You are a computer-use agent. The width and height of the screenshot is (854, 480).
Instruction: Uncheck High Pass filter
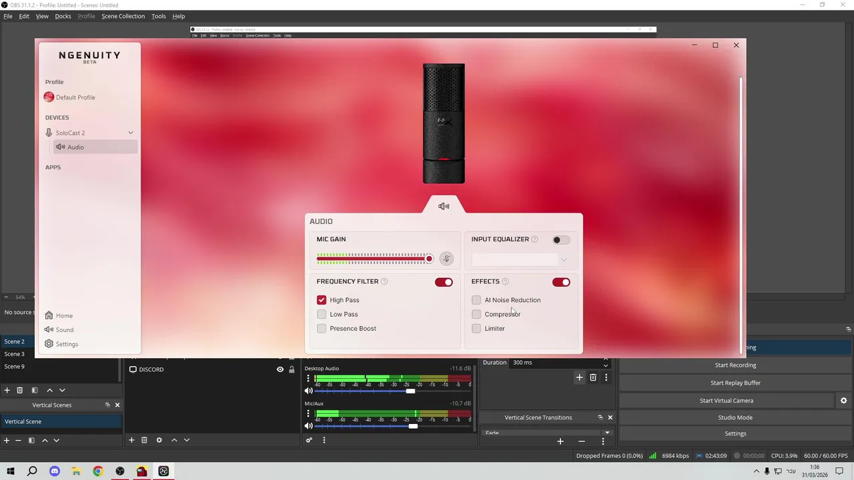[x=322, y=300]
